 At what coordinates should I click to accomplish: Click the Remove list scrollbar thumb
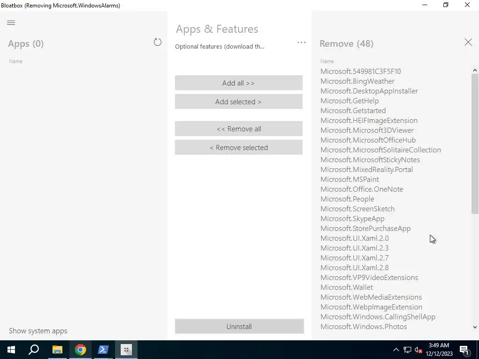(475, 144)
